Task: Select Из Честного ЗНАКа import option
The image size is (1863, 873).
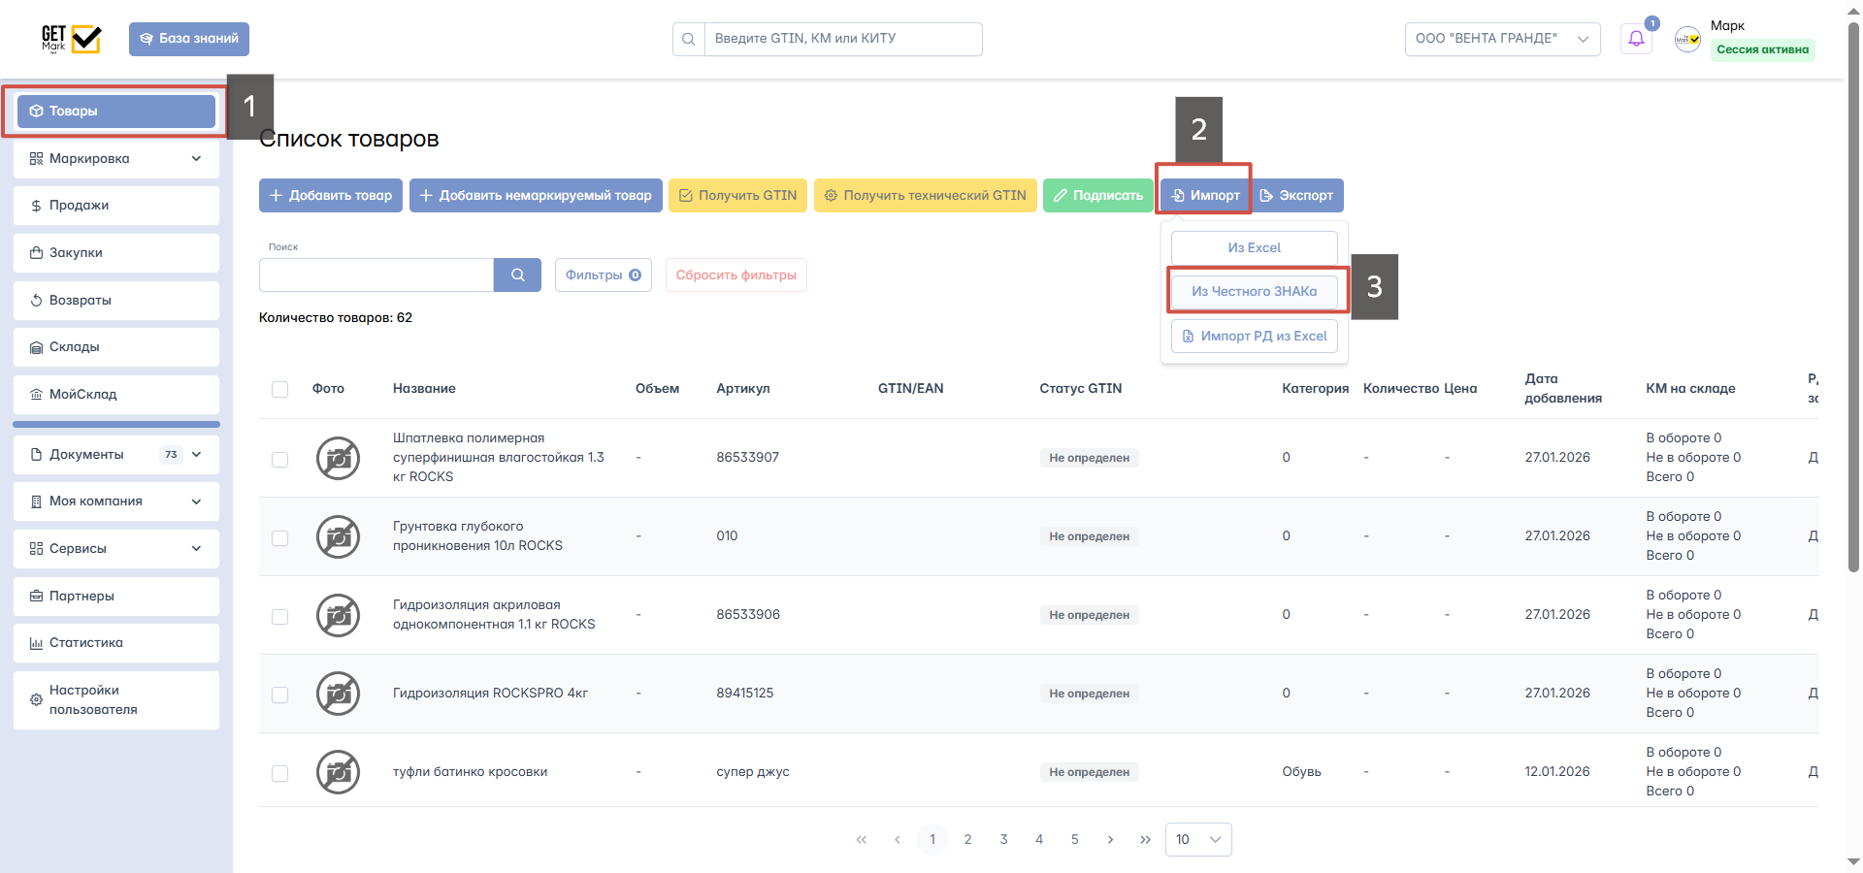Action: tap(1254, 291)
